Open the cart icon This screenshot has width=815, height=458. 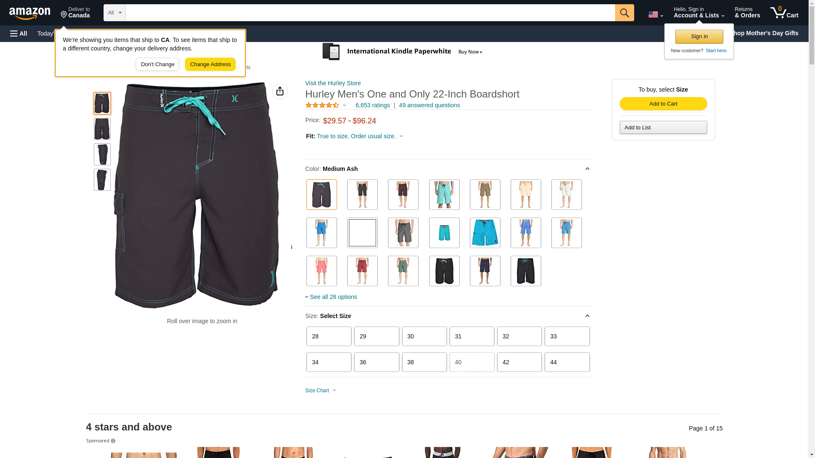point(784,13)
